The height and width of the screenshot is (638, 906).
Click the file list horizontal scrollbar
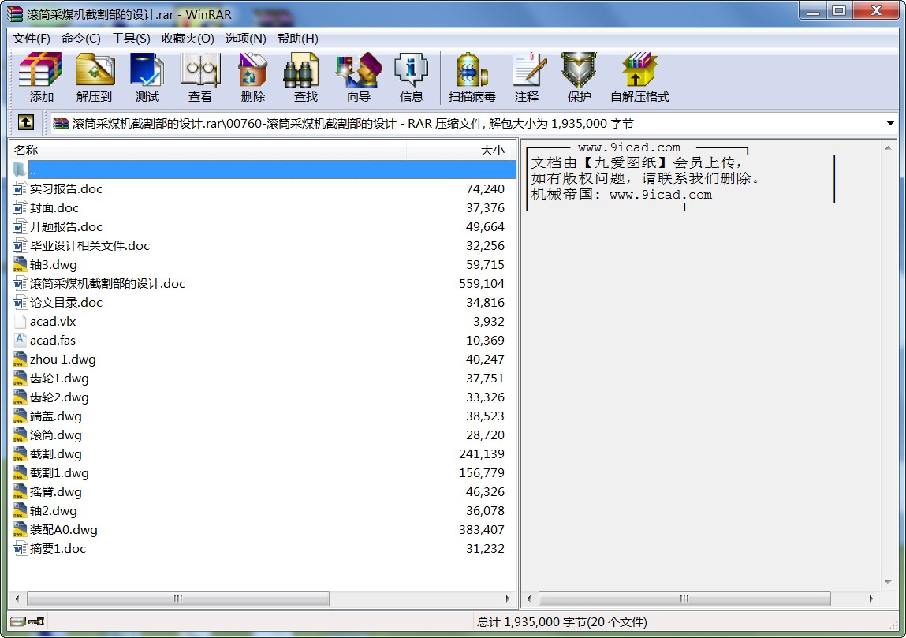click(177, 599)
